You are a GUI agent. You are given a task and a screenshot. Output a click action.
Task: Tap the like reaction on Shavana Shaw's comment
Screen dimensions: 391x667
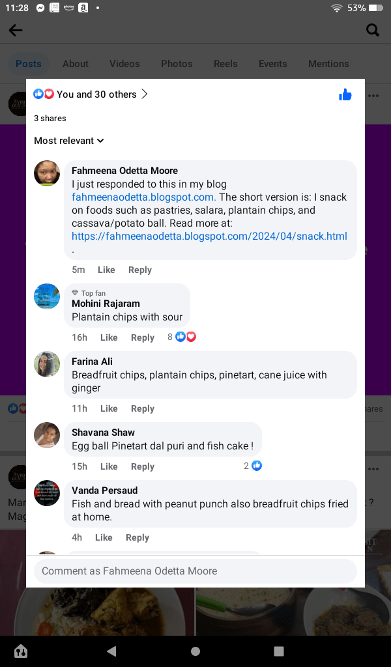(257, 466)
